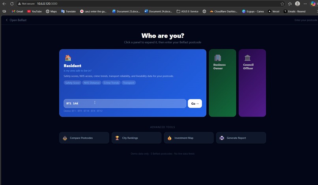Image resolution: width=318 pixels, height=185 pixels.
Task: Click the first bookmarks bar icon before Gmail
Action: coord(4,11)
